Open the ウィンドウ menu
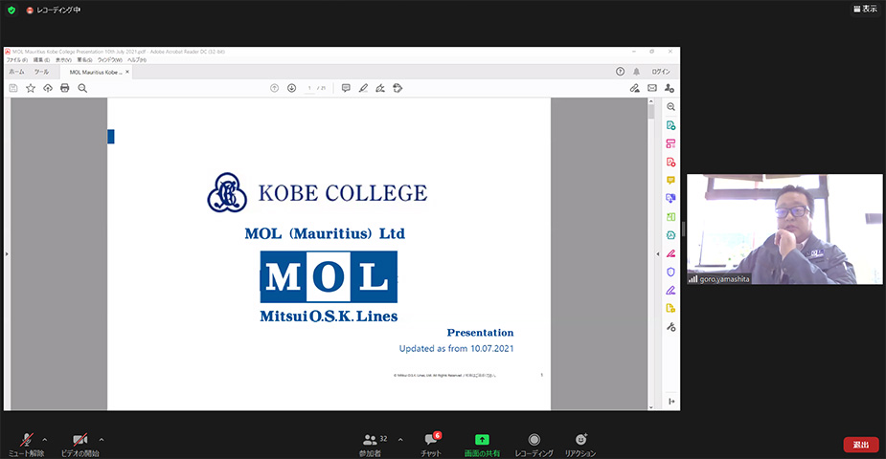Viewport: 886px width, 459px height. [109, 60]
